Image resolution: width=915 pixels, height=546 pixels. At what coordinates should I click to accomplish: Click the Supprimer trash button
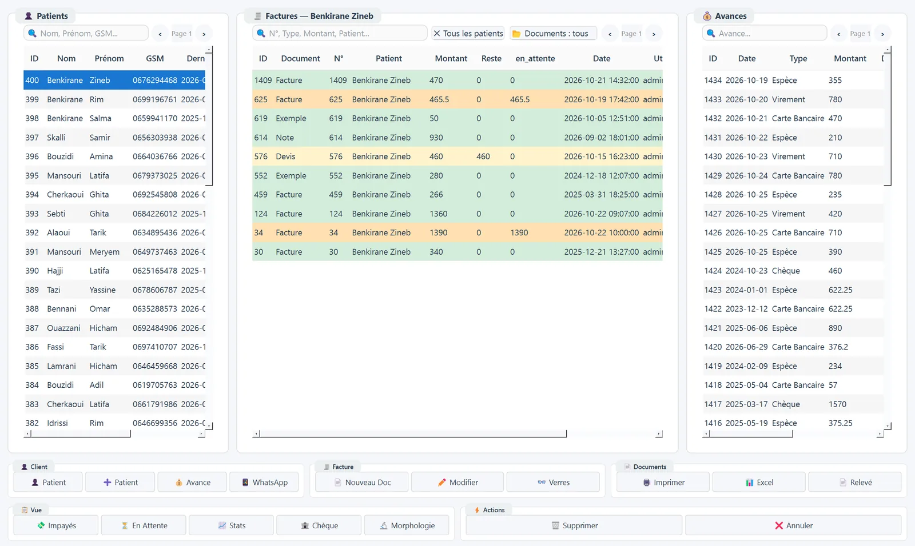574,525
